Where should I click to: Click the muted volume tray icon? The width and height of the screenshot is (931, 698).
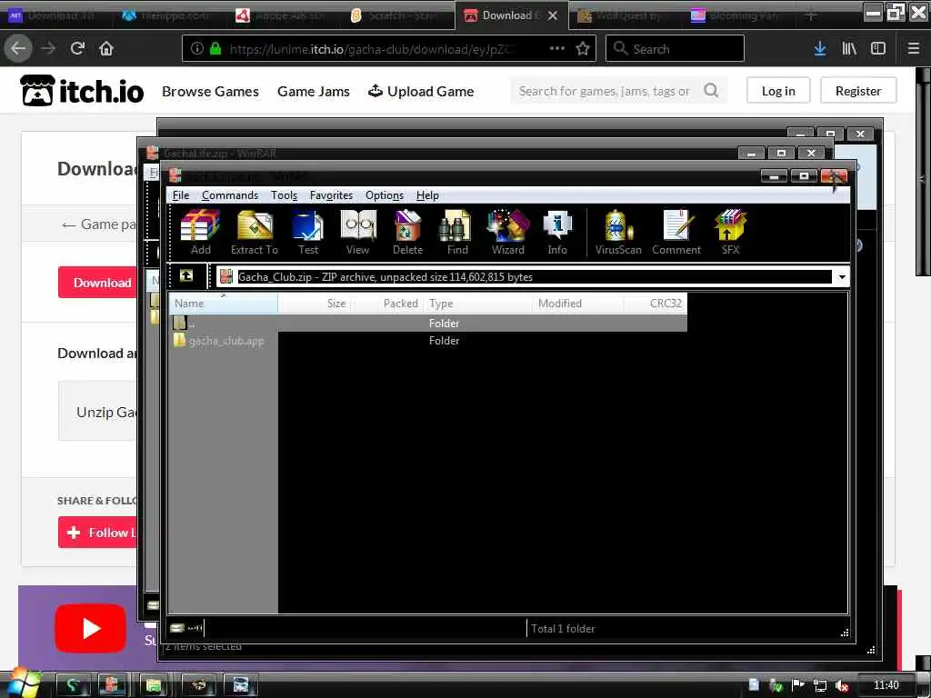tap(842, 685)
